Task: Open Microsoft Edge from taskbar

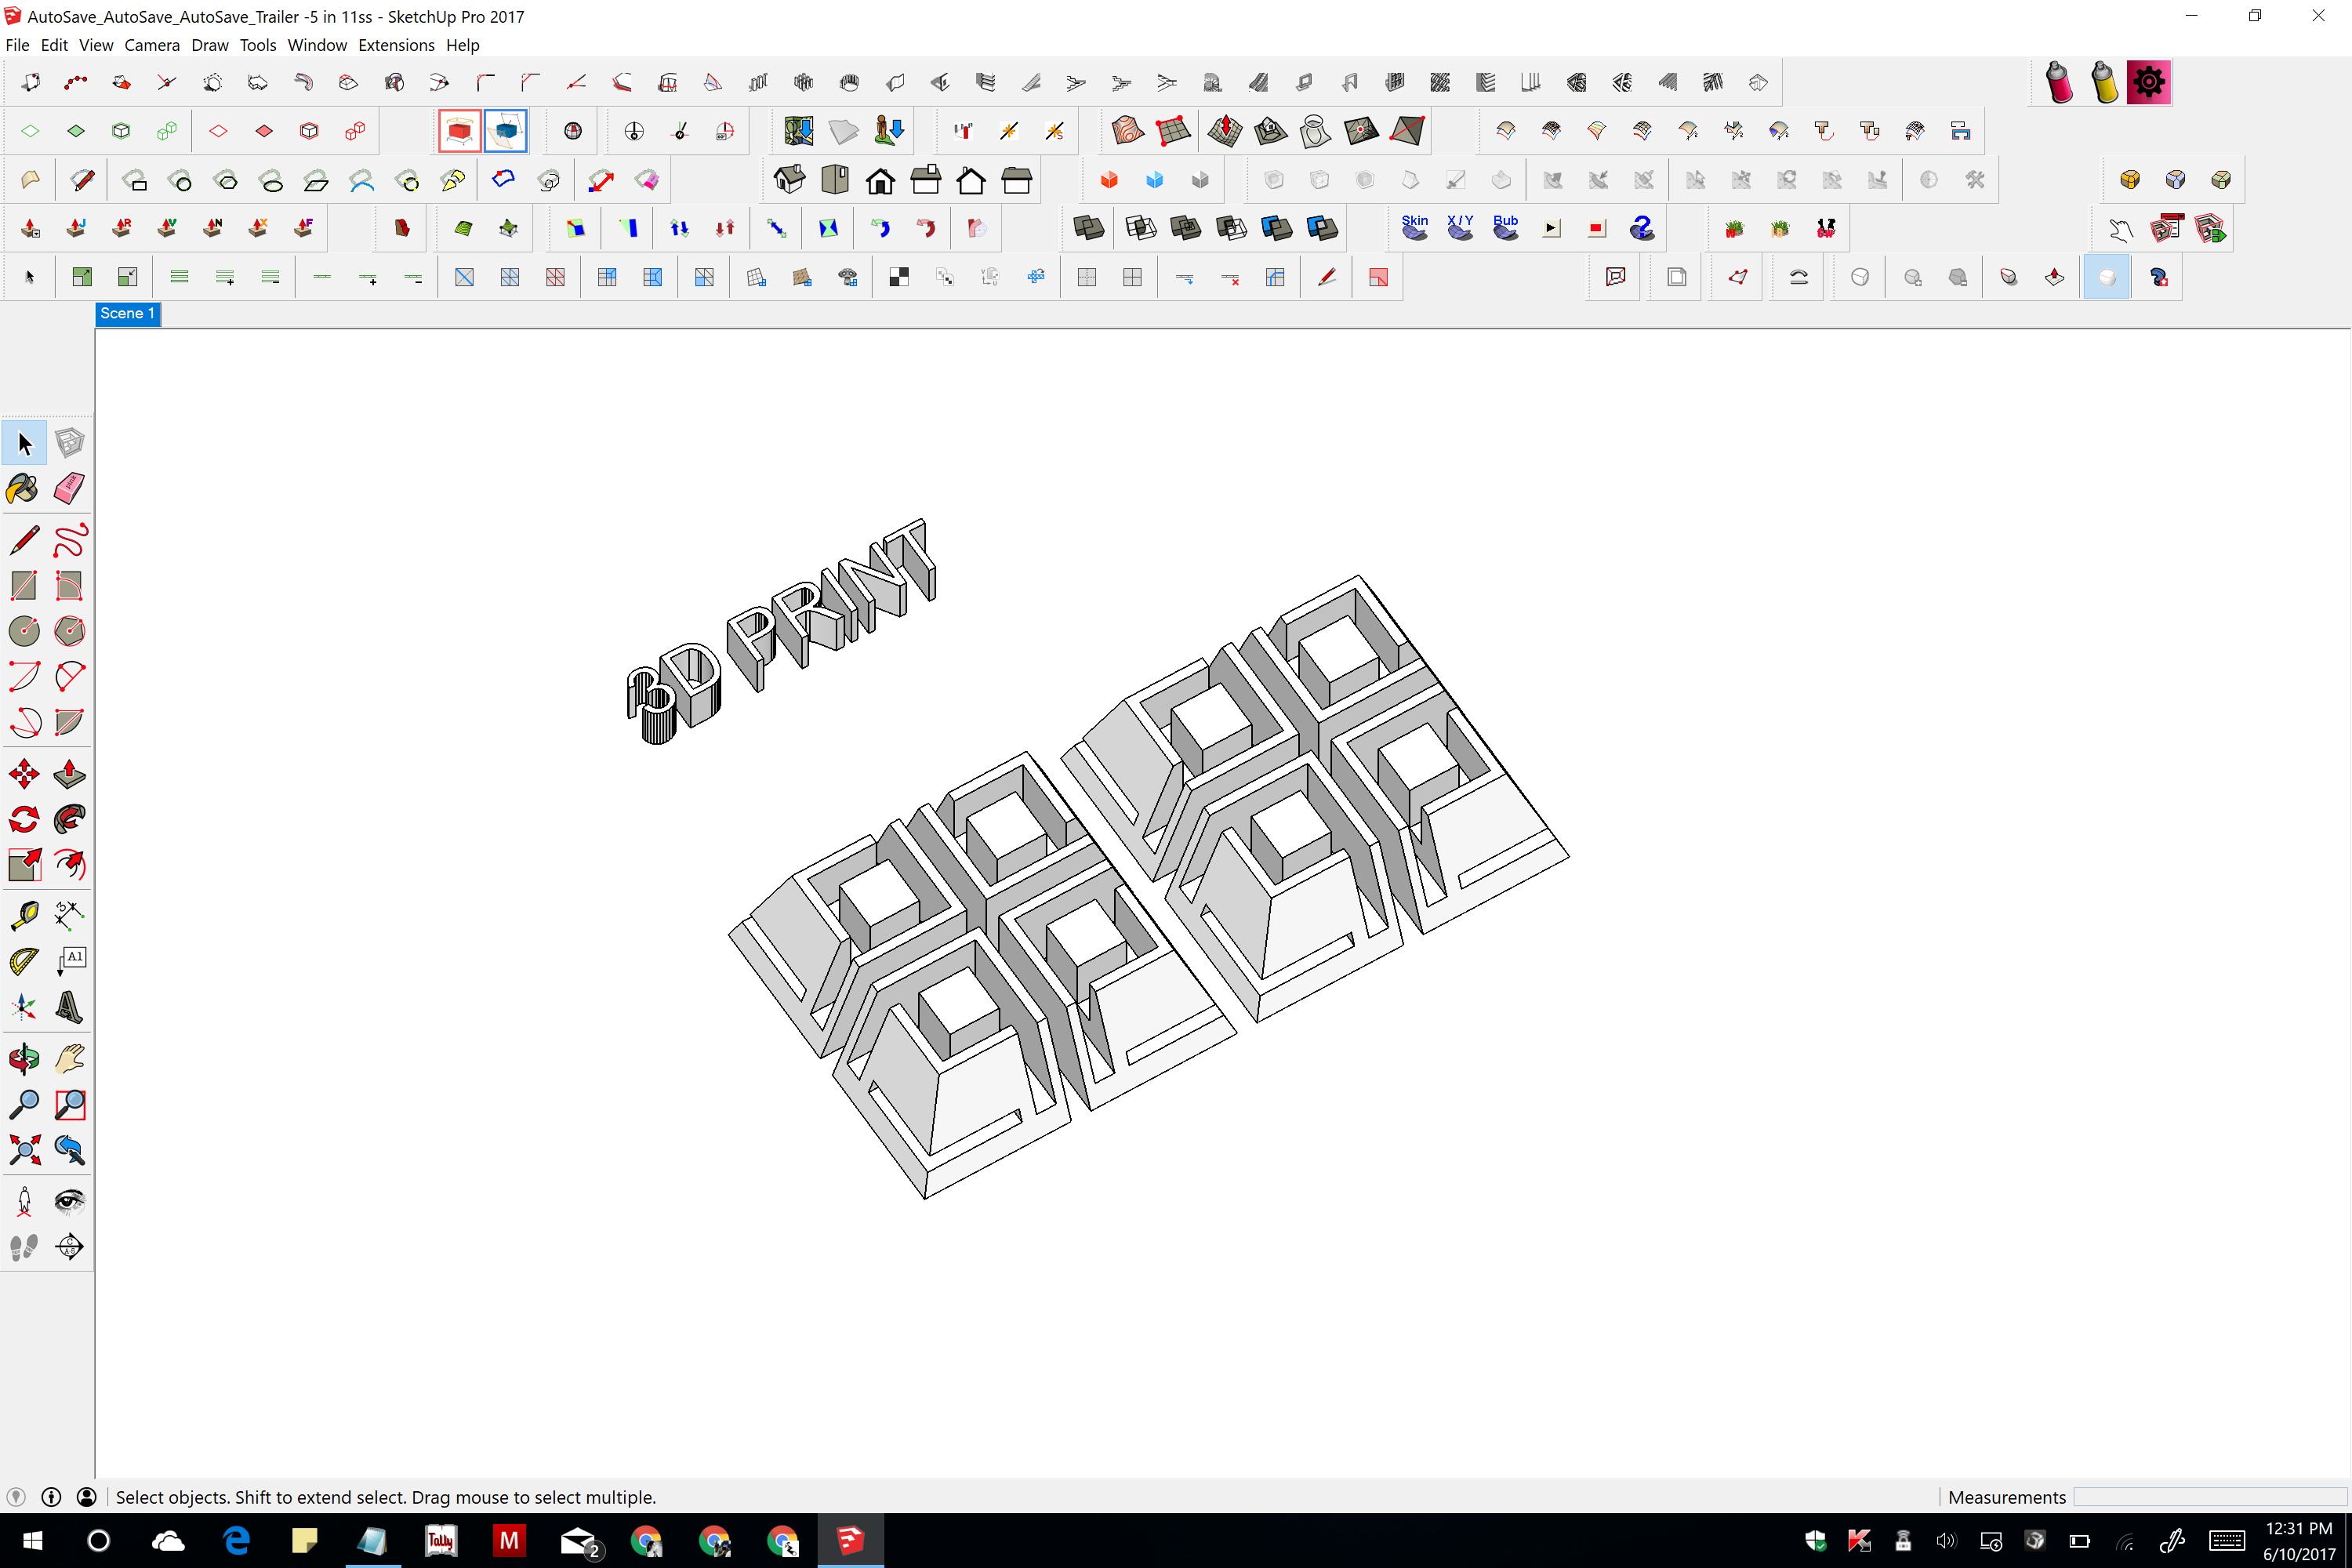Action: [236, 1541]
